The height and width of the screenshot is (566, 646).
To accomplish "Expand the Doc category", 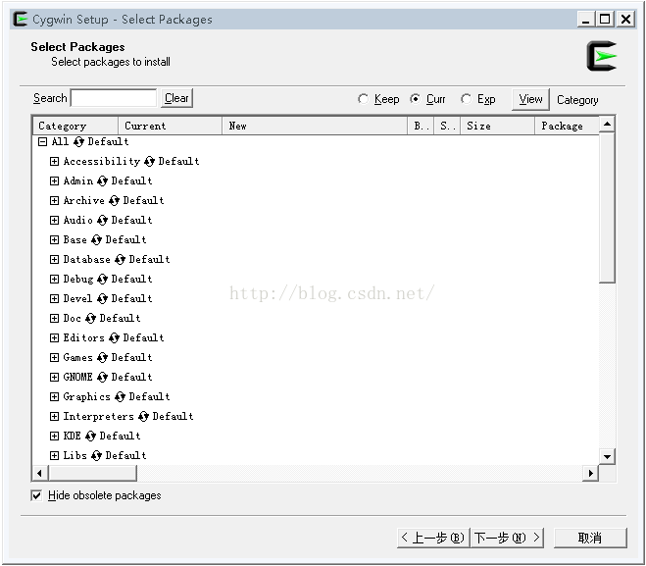I will (54, 318).
